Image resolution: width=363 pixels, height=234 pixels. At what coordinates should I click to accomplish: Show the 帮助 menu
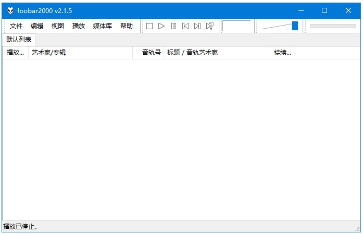click(127, 26)
